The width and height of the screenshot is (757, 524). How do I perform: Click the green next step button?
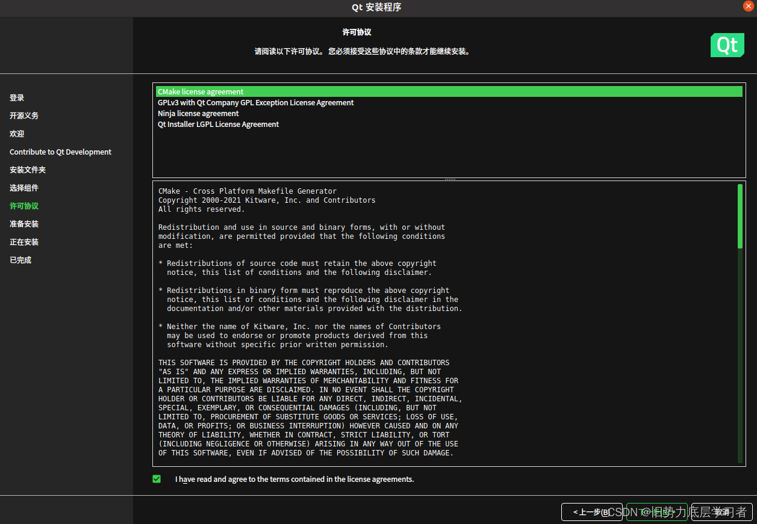click(657, 512)
